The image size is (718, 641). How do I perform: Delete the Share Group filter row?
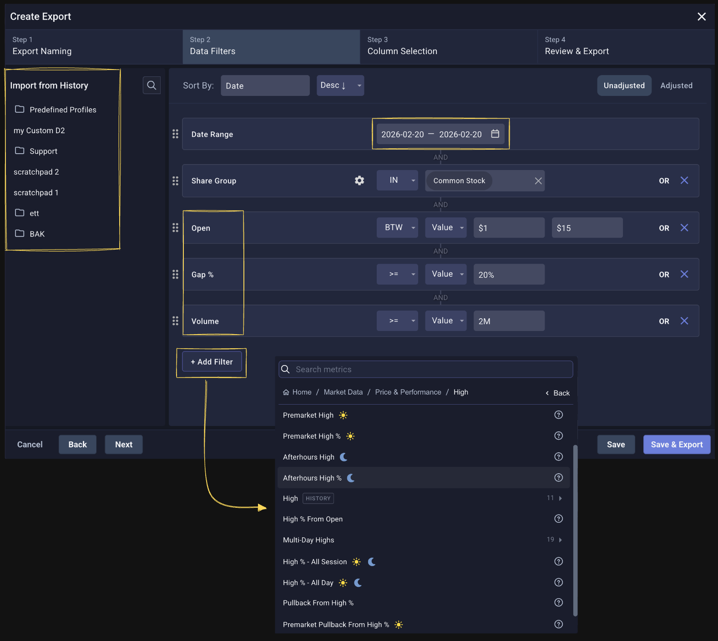(684, 180)
